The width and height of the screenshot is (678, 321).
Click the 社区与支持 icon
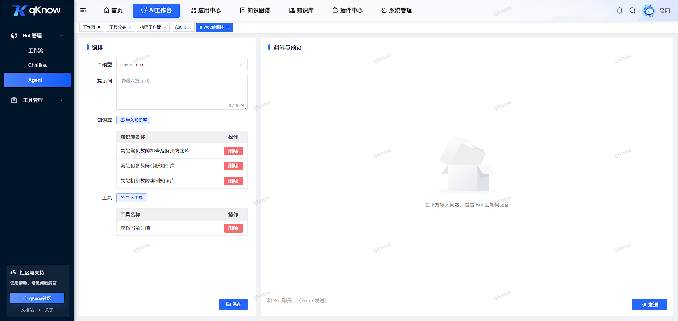tap(13, 272)
